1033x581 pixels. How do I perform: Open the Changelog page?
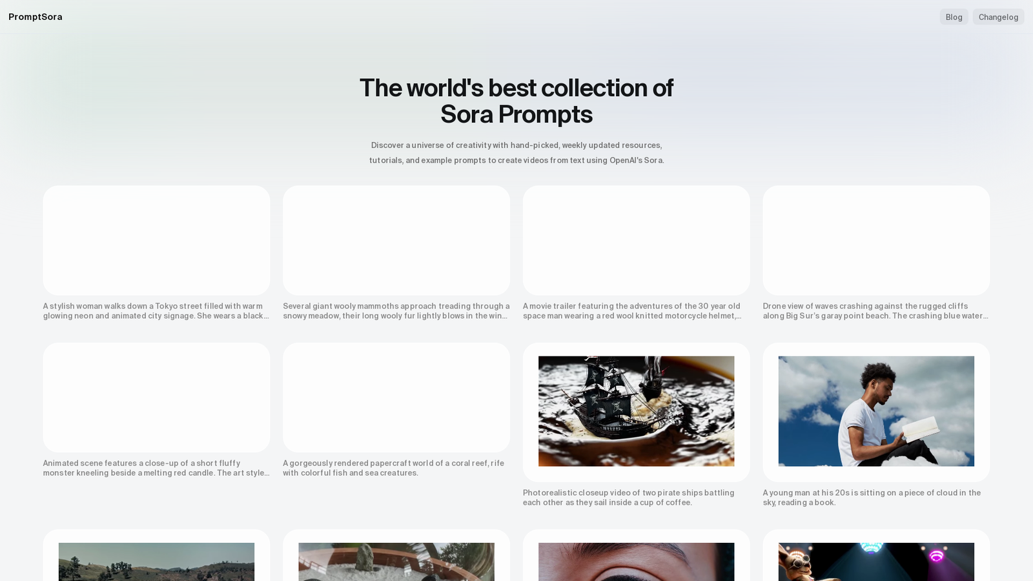point(998,17)
